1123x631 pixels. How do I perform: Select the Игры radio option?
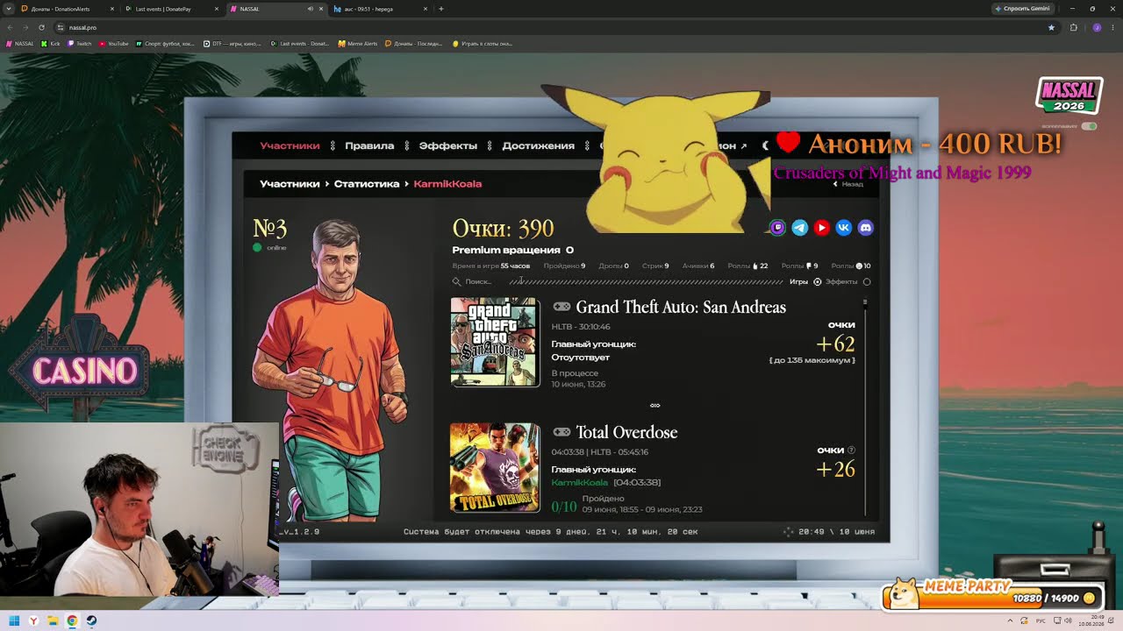817,282
